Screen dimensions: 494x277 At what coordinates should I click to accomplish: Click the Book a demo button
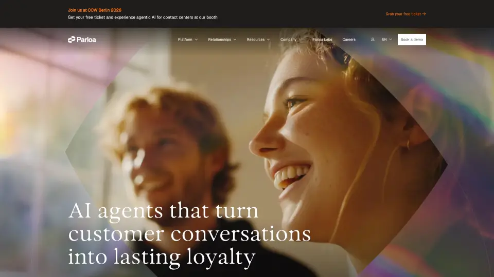point(412,39)
